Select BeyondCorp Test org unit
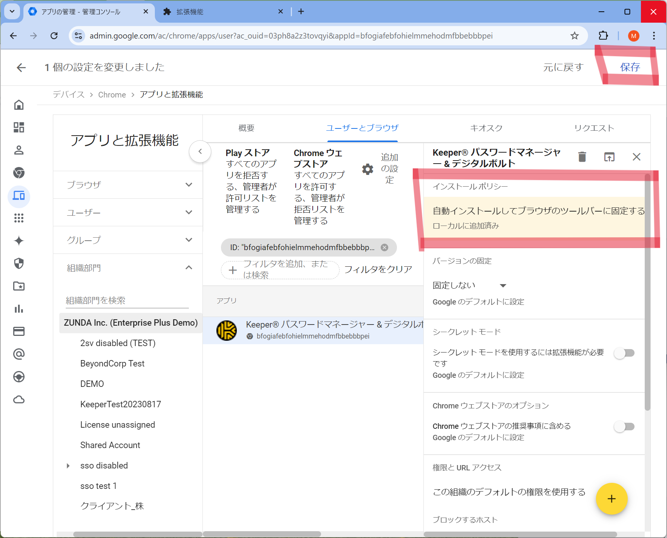 click(x=112, y=363)
